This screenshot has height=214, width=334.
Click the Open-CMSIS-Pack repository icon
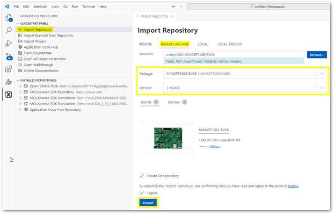[x=26, y=86]
